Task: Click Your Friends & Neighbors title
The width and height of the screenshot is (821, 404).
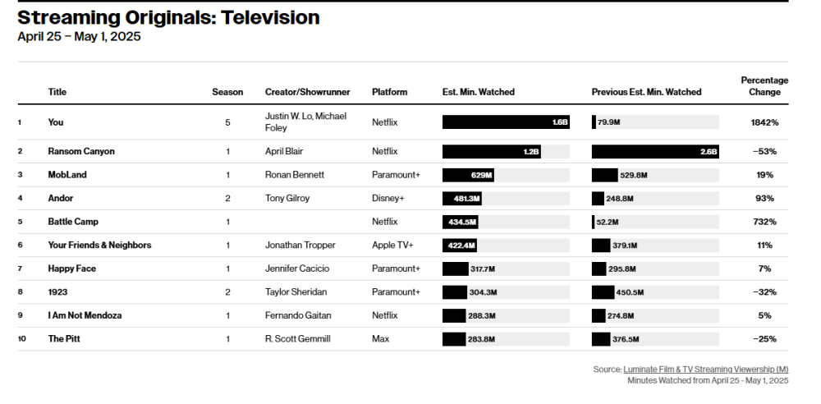Action: [x=99, y=246]
